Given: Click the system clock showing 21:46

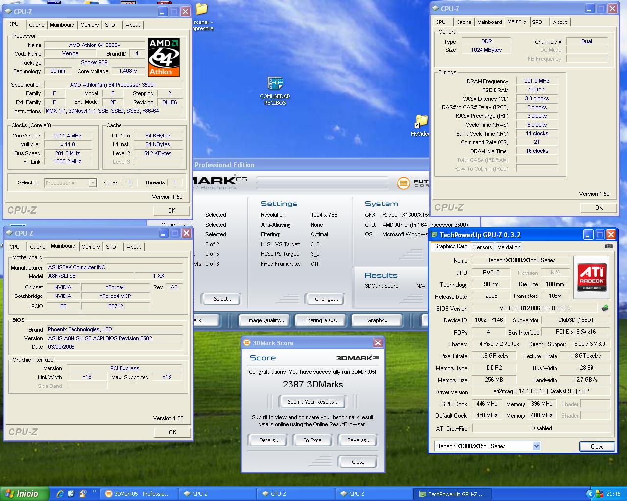Looking at the screenshot, I should (x=613, y=494).
